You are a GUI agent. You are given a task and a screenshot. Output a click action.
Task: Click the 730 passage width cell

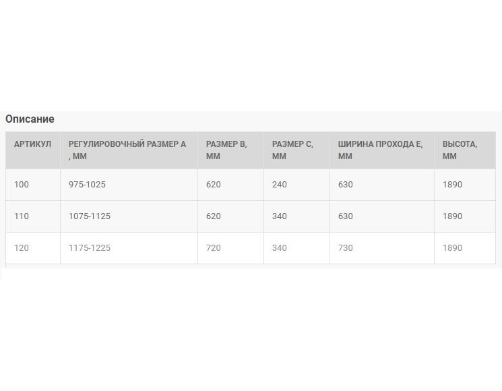pos(381,248)
